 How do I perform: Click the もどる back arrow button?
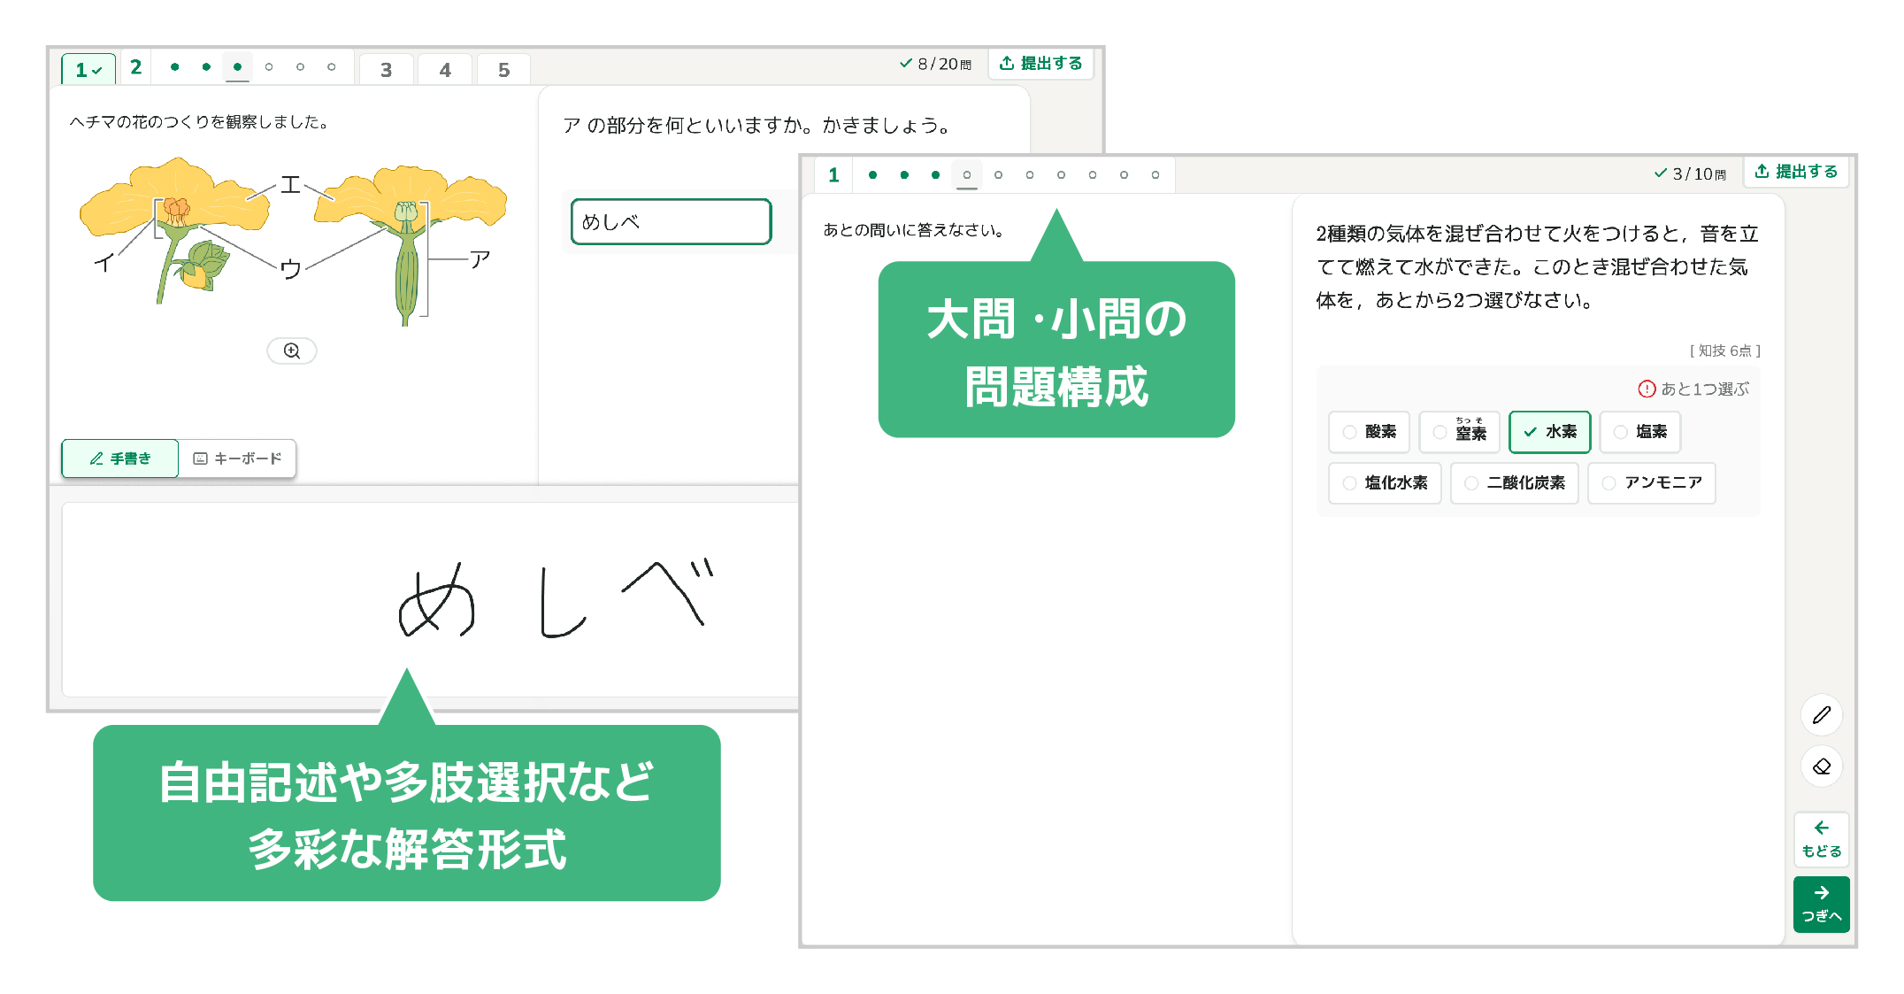1821,838
